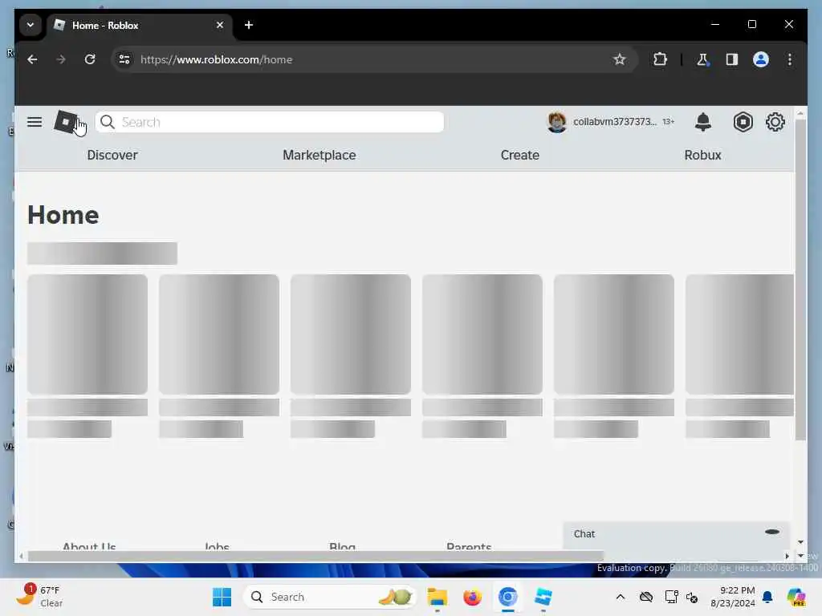Open the notifications bell
The image size is (822, 616).
click(703, 122)
